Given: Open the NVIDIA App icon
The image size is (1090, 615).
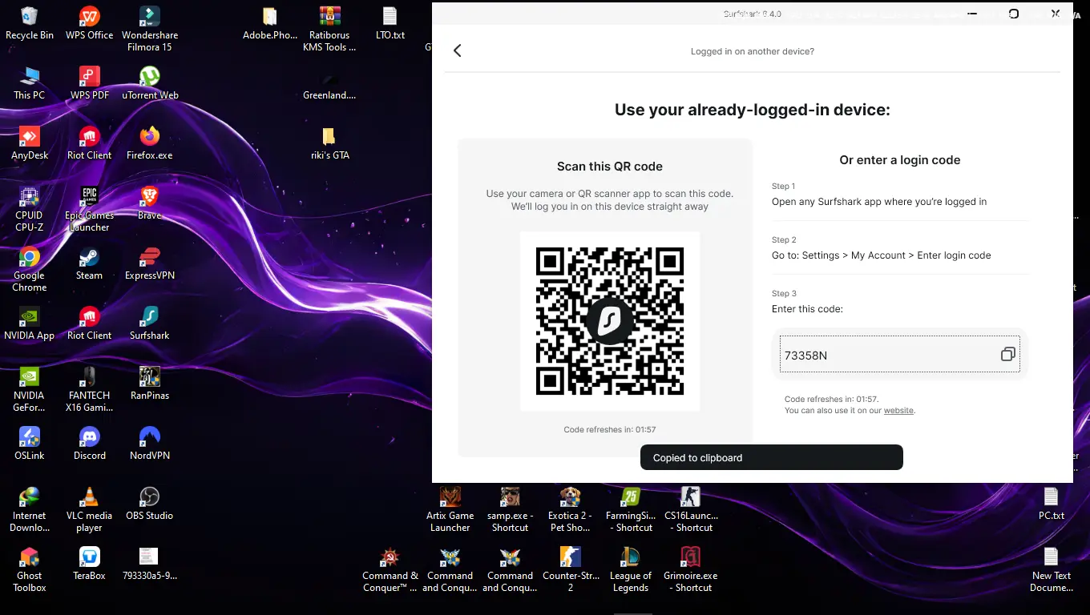Looking at the screenshot, I should [30, 324].
